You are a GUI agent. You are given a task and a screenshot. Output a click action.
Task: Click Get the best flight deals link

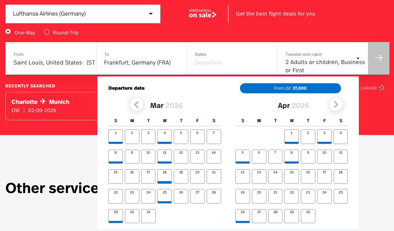pos(275,14)
